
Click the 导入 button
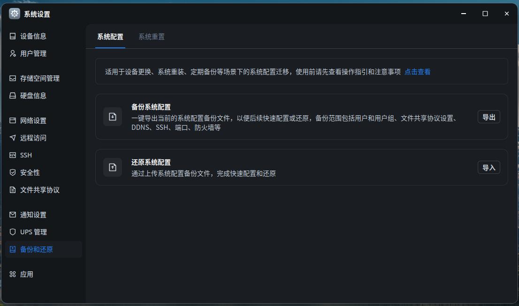coord(488,168)
